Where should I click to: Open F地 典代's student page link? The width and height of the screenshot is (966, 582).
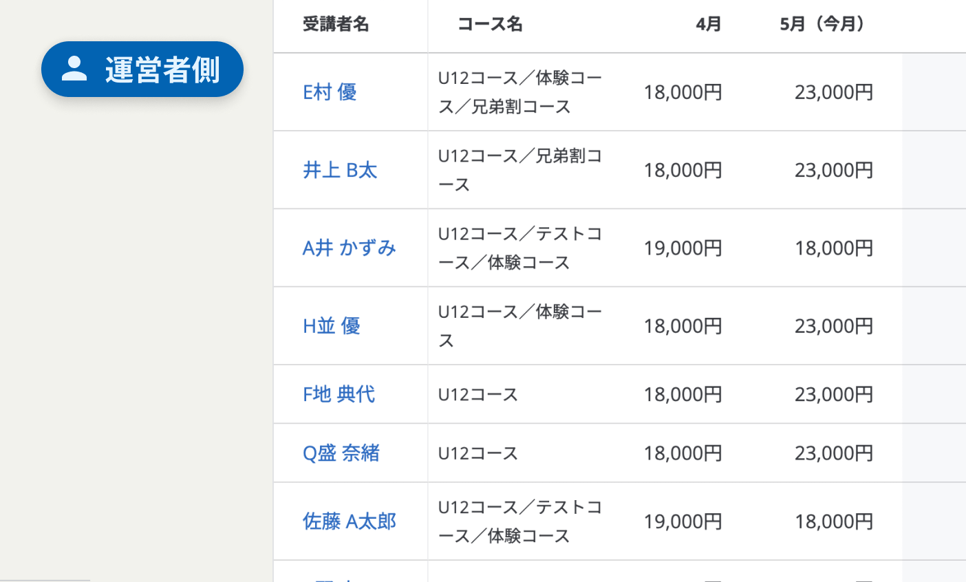click(x=339, y=394)
